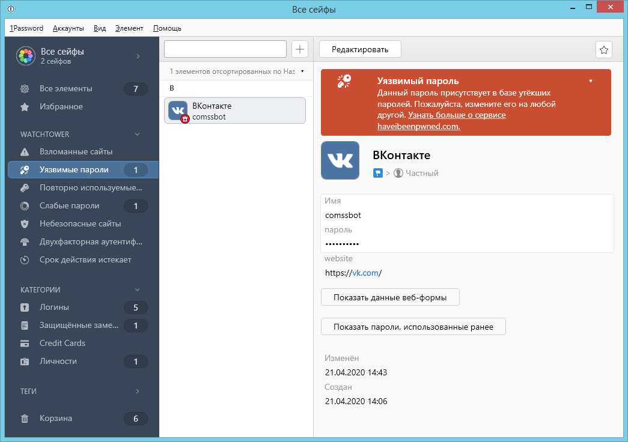This screenshot has height=442, width=628.
Task: Click the VK icon in the item list
Action: [x=178, y=110]
